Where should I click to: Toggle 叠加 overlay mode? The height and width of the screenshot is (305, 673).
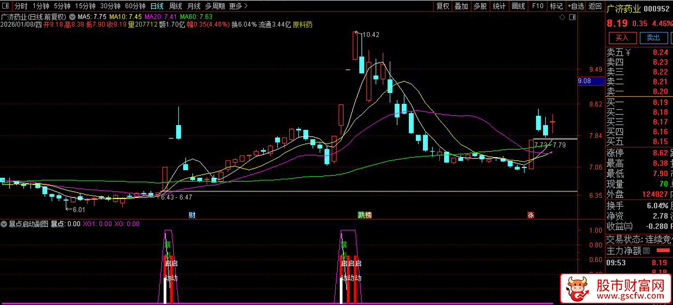[461, 6]
